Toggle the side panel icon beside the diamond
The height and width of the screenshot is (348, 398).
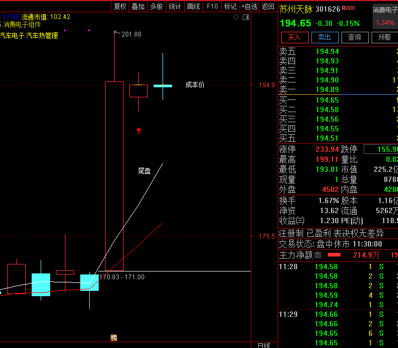245,17
